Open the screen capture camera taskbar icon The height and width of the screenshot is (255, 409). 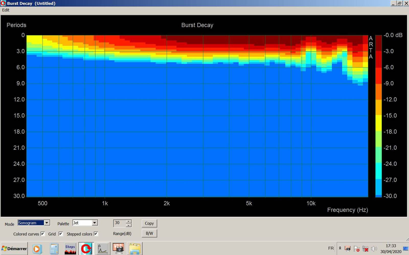click(118, 249)
